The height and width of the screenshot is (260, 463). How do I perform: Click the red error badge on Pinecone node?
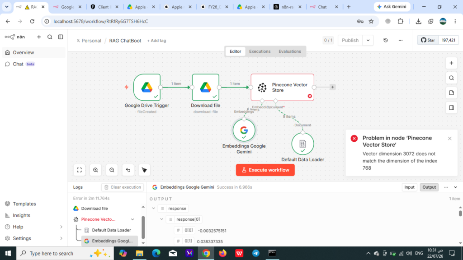309,96
